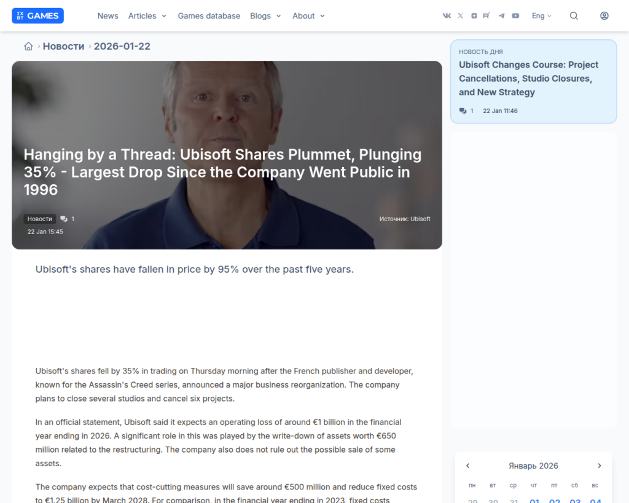Click the iXBT Games logo
The image size is (629, 503).
(37, 16)
